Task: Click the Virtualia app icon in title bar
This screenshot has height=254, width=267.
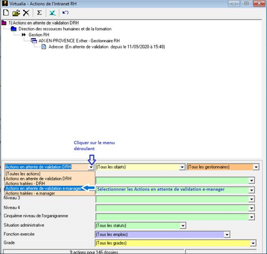Action: (4, 4)
